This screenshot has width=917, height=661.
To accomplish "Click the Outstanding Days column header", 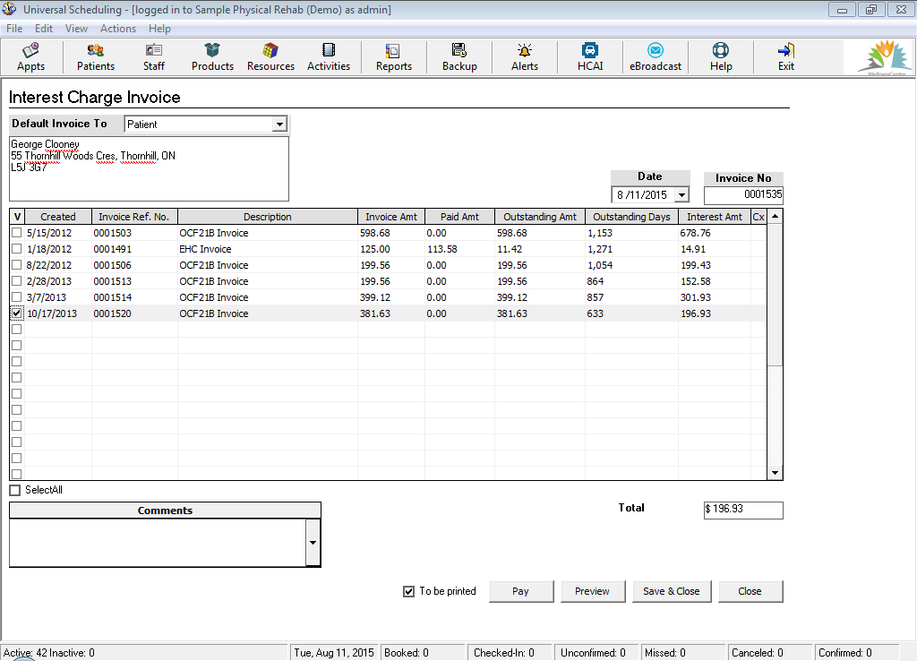I will 631,217.
